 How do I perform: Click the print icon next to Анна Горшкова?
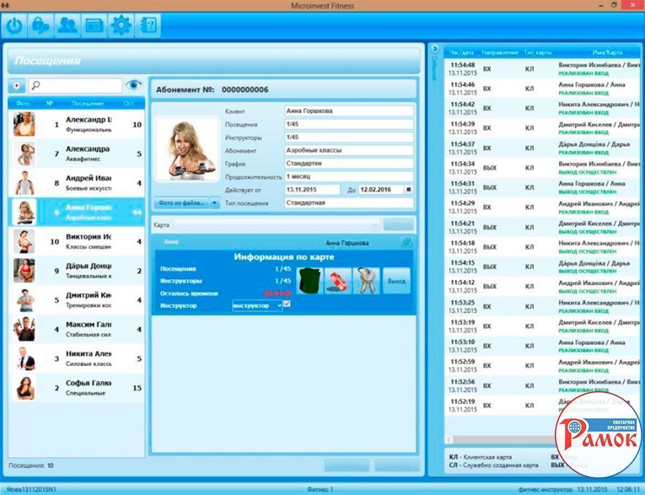click(x=406, y=243)
